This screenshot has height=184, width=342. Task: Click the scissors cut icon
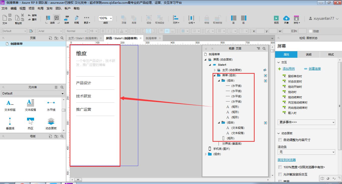coord(23,15)
